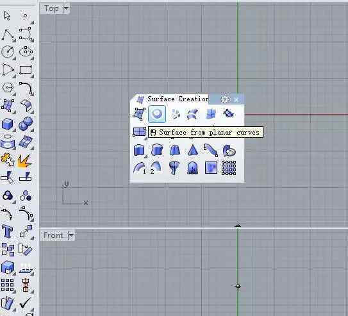Open the Front viewport dropdown arrow

pos(71,235)
